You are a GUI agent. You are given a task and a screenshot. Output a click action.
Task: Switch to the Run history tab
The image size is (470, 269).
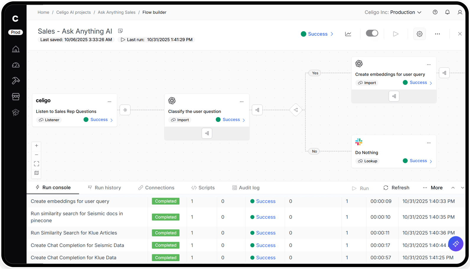(105, 188)
